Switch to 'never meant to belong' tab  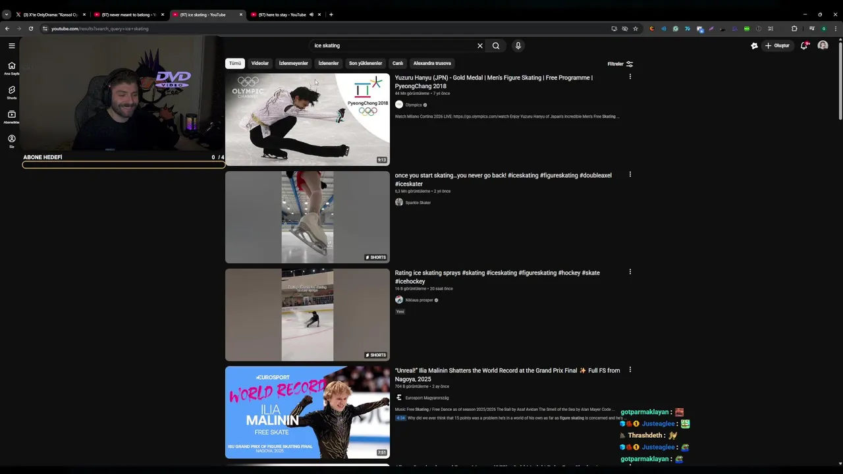coord(128,14)
